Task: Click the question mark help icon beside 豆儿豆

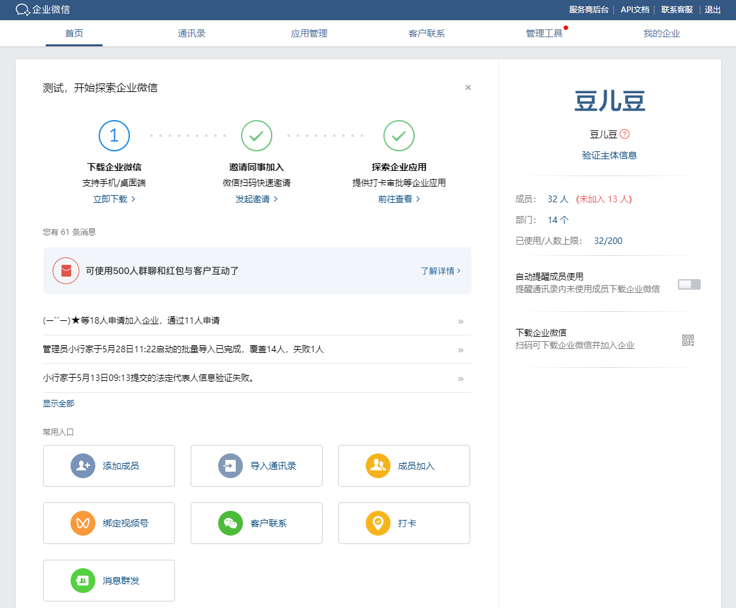Action: point(625,134)
